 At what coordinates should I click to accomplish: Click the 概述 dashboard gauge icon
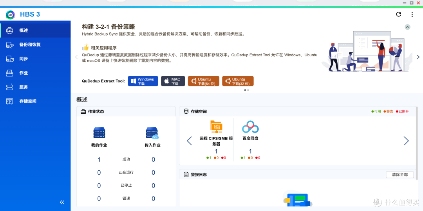[9, 30]
